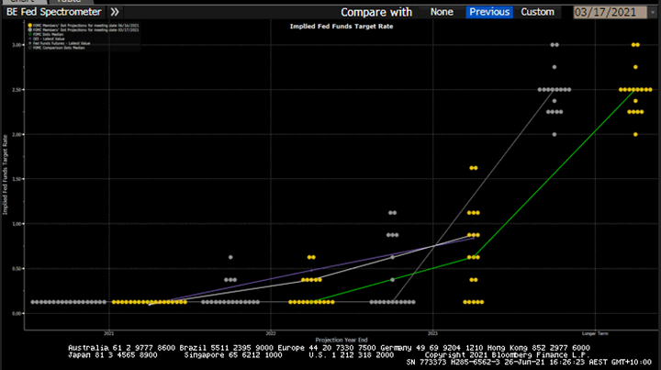Select the lone gray dot at 2.00

click(x=555, y=134)
